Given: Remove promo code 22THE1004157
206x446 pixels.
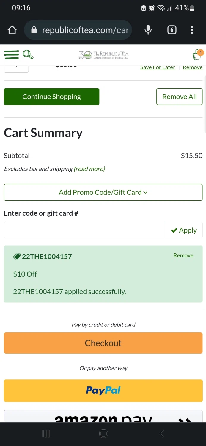Looking at the screenshot, I should [183, 255].
